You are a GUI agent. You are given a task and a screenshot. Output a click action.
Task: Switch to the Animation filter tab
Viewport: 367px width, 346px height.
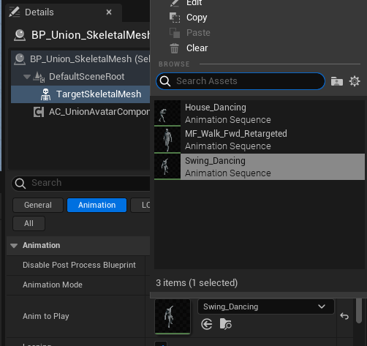point(97,205)
